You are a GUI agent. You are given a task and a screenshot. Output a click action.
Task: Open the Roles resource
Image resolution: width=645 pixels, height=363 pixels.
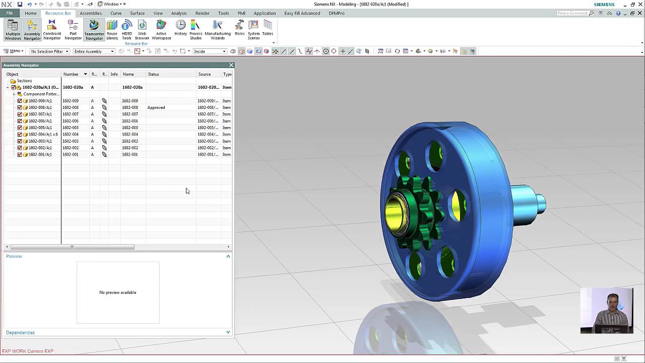click(x=240, y=28)
